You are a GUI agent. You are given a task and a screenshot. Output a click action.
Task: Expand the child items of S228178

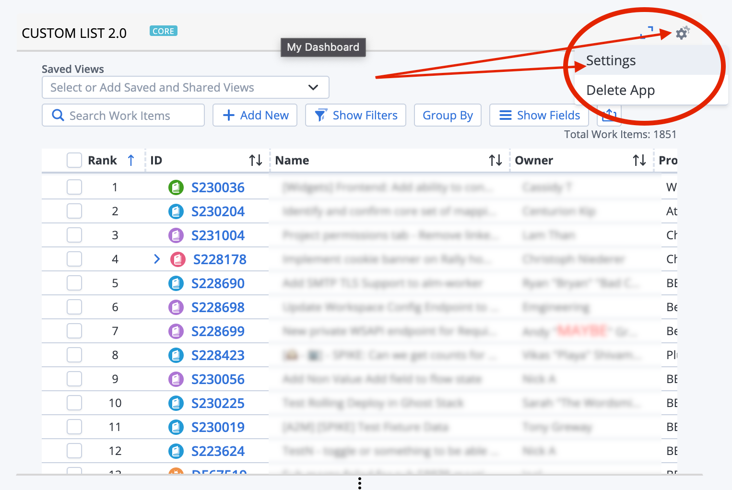click(156, 259)
